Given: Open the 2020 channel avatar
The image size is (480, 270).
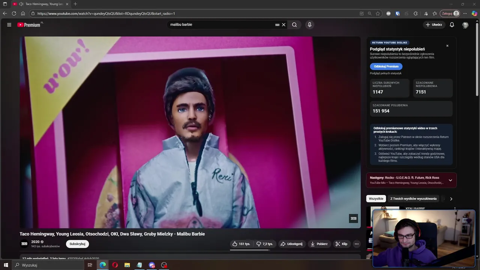Looking at the screenshot, I should tap(24, 244).
